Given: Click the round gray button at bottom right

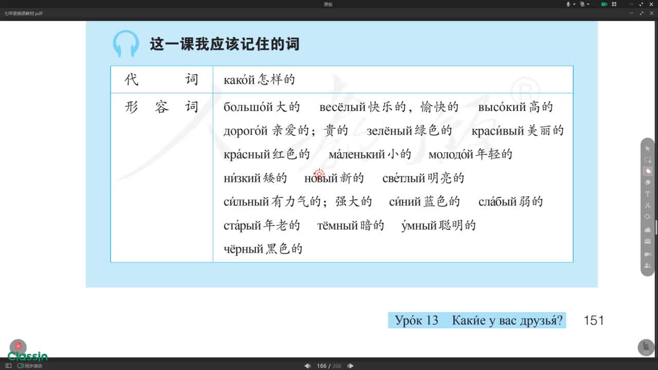Looking at the screenshot, I should (x=646, y=347).
